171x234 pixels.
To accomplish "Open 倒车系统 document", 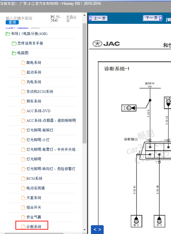I will click(x=34, y=101).
